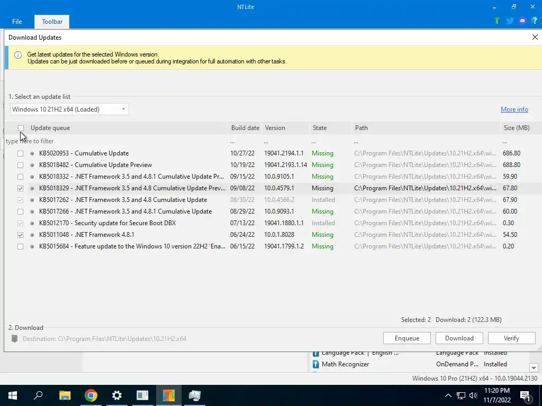Image resolution: width=542 pixels, height=406 pixels.
Task: Click the status dot beside KB5018482
Action: click(32, 165)
